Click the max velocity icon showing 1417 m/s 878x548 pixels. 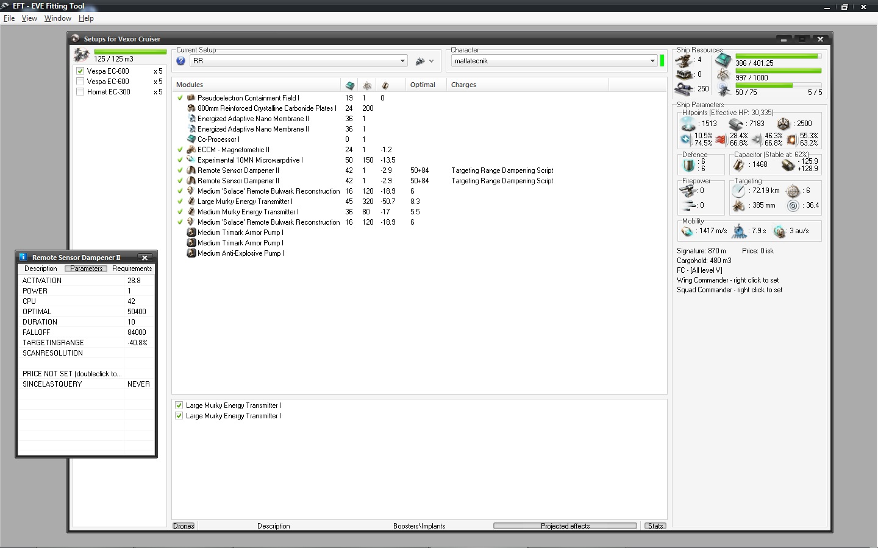688,231
